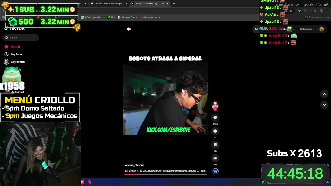
Task: Click the Para ti home icon
Action: pyautogui.click(x=6, y=47)
